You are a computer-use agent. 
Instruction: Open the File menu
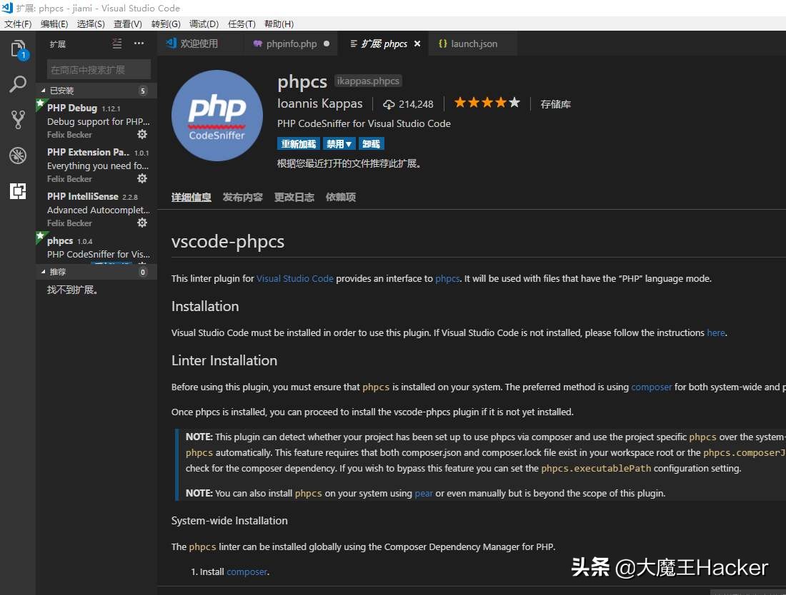click(18, 24)
